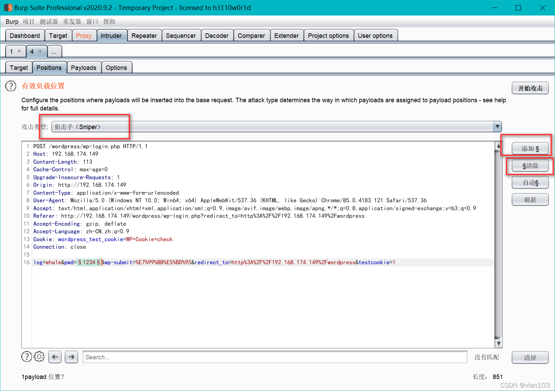Click the request editor scroll up arrow

[499, 146]
